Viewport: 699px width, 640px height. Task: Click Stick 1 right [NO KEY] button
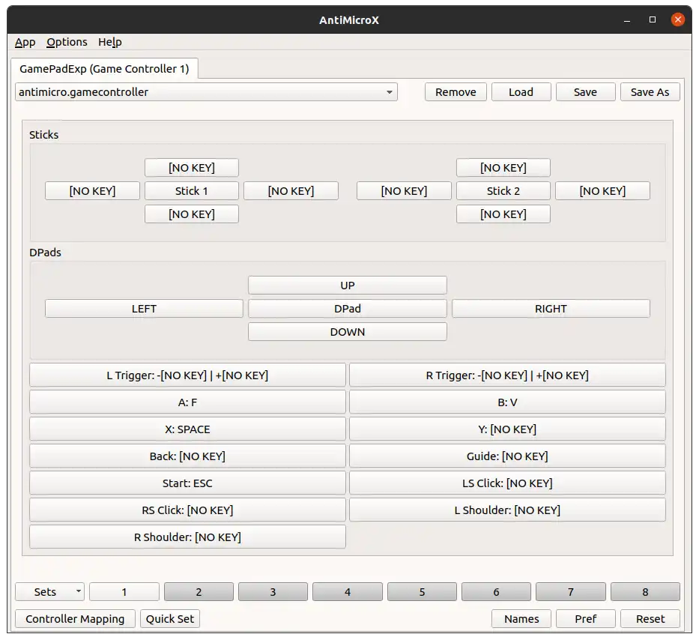click(291, 191)
